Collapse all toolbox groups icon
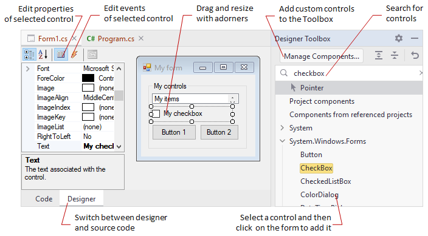 pos(395,56)
